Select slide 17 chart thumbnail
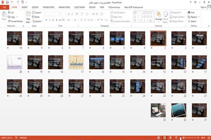The width and height of the screenshot is (211, 140). pos(76,62)
